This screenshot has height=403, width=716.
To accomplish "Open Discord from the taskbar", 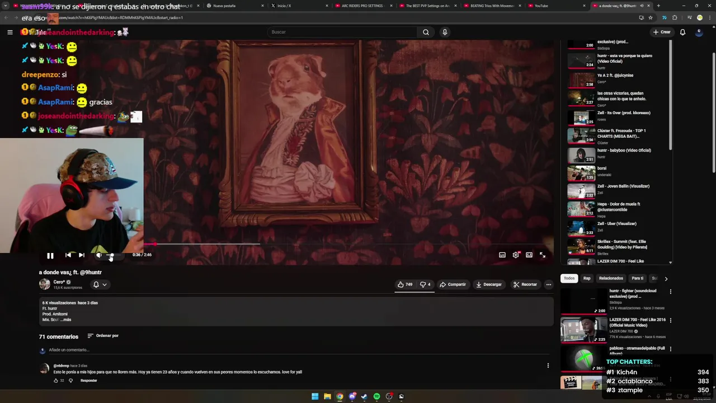I will click(352, 396).
